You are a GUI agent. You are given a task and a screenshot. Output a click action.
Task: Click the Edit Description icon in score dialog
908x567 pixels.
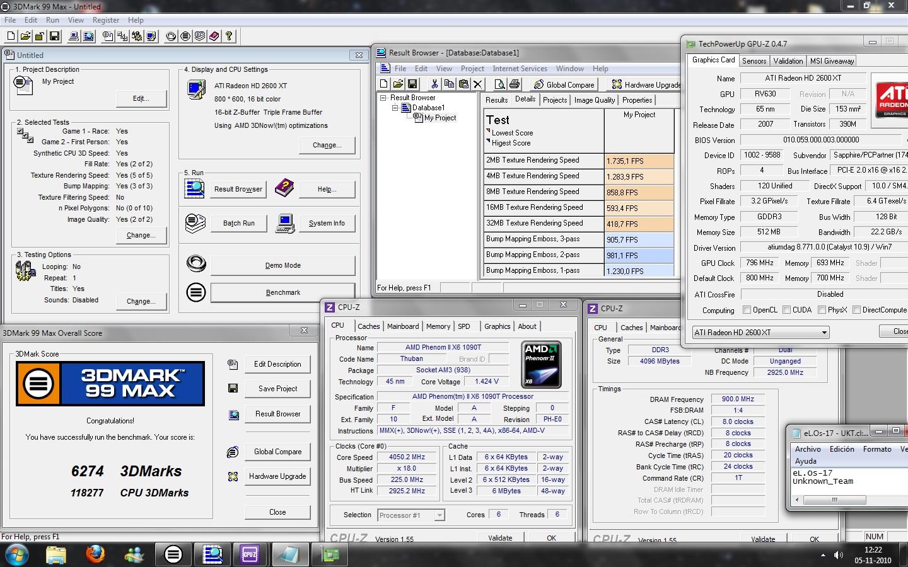pos(233,364)
